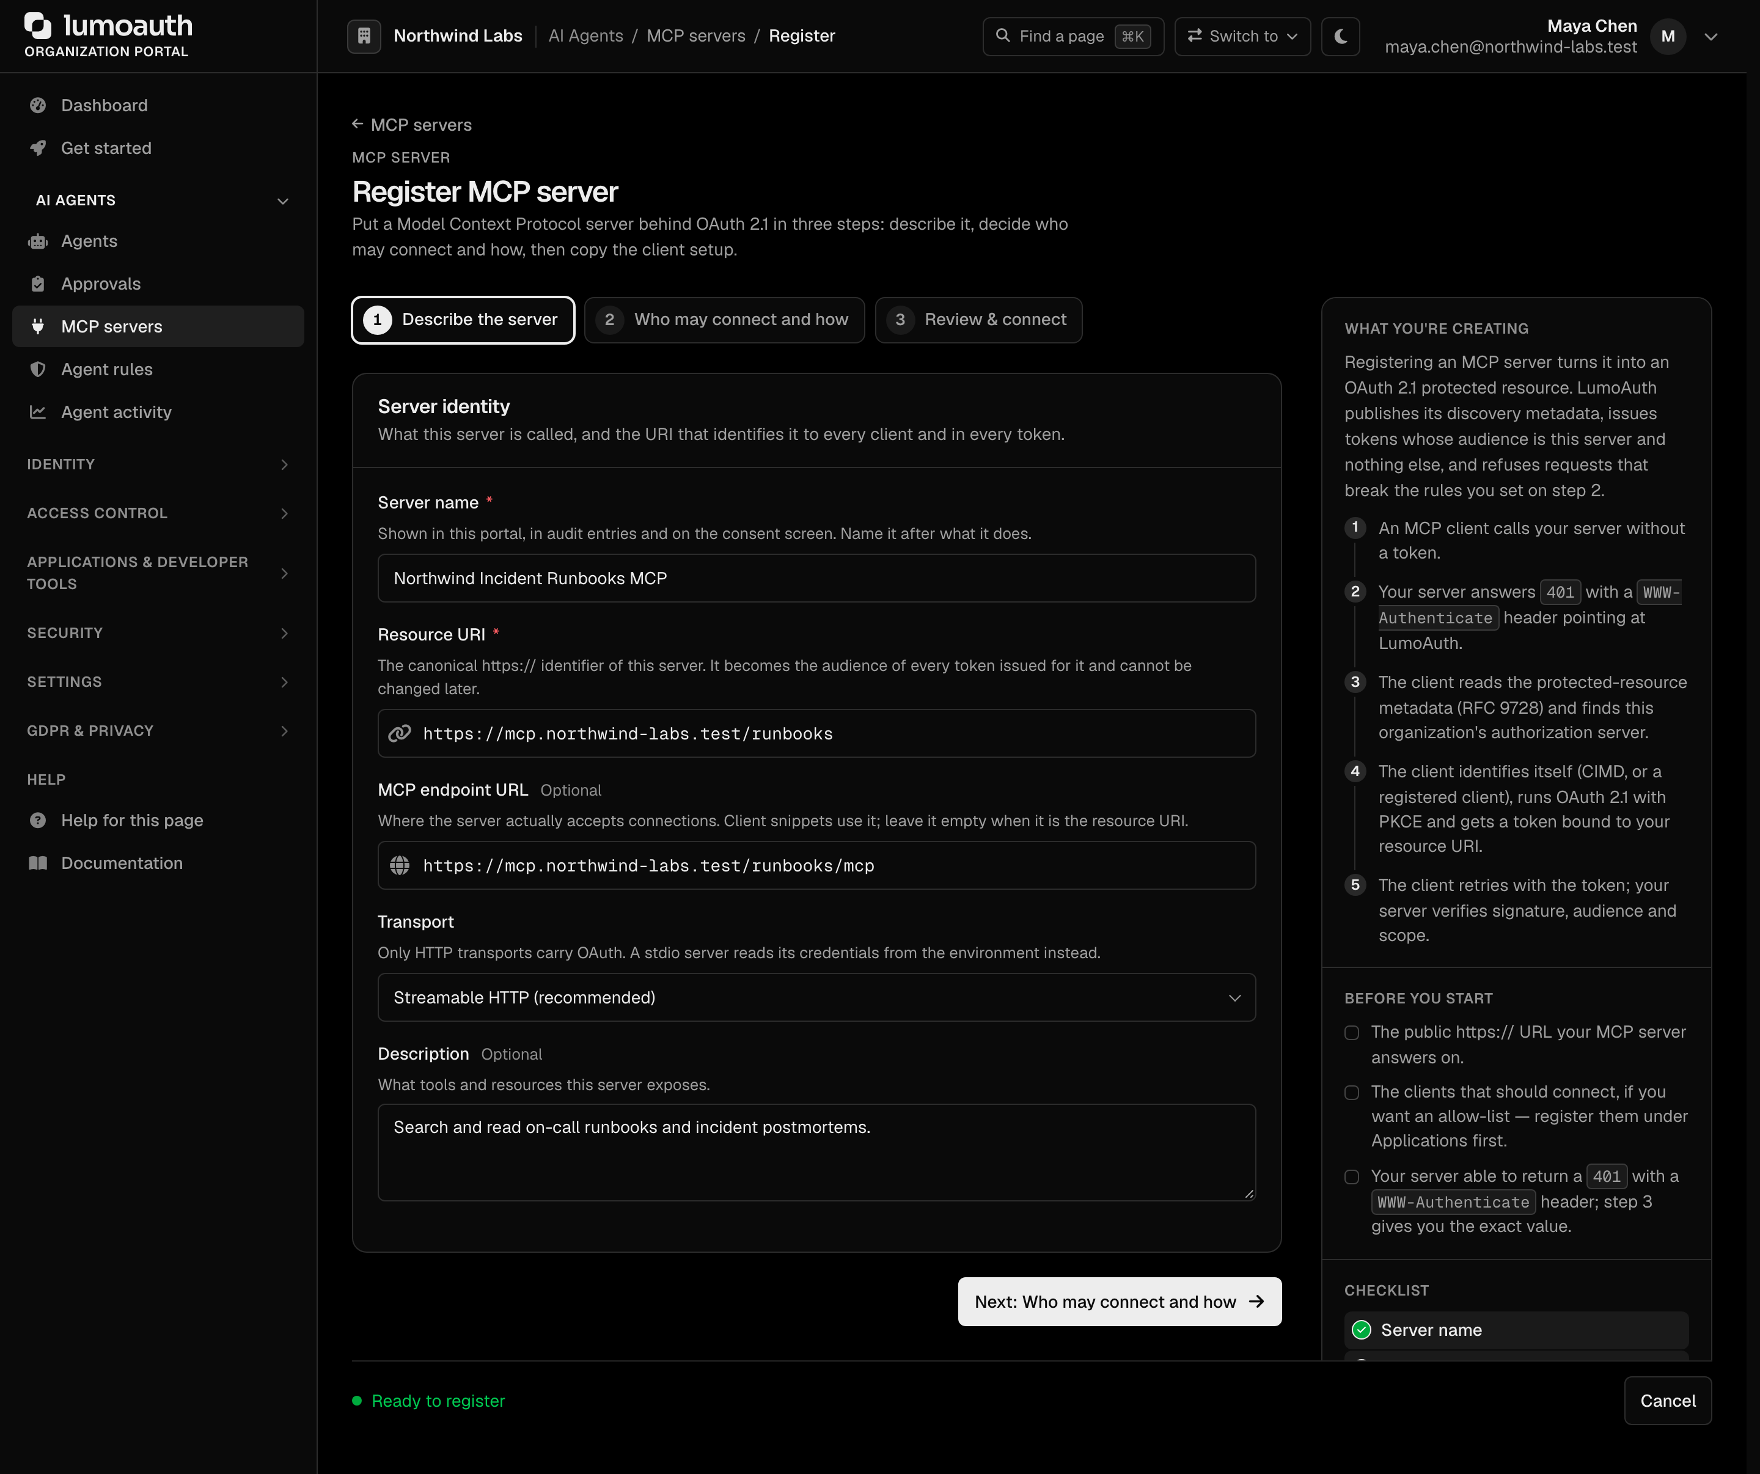Check 'The public https:// URL' checkbox
Image resolution: width=1760 pixels, height=1474 pixels.
[x=1351, y=1032]
